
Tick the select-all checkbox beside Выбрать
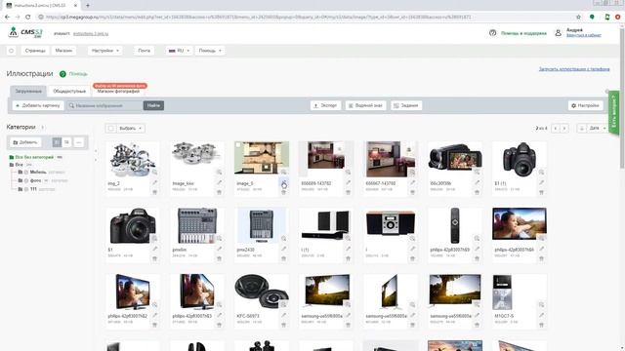(110, 128)
